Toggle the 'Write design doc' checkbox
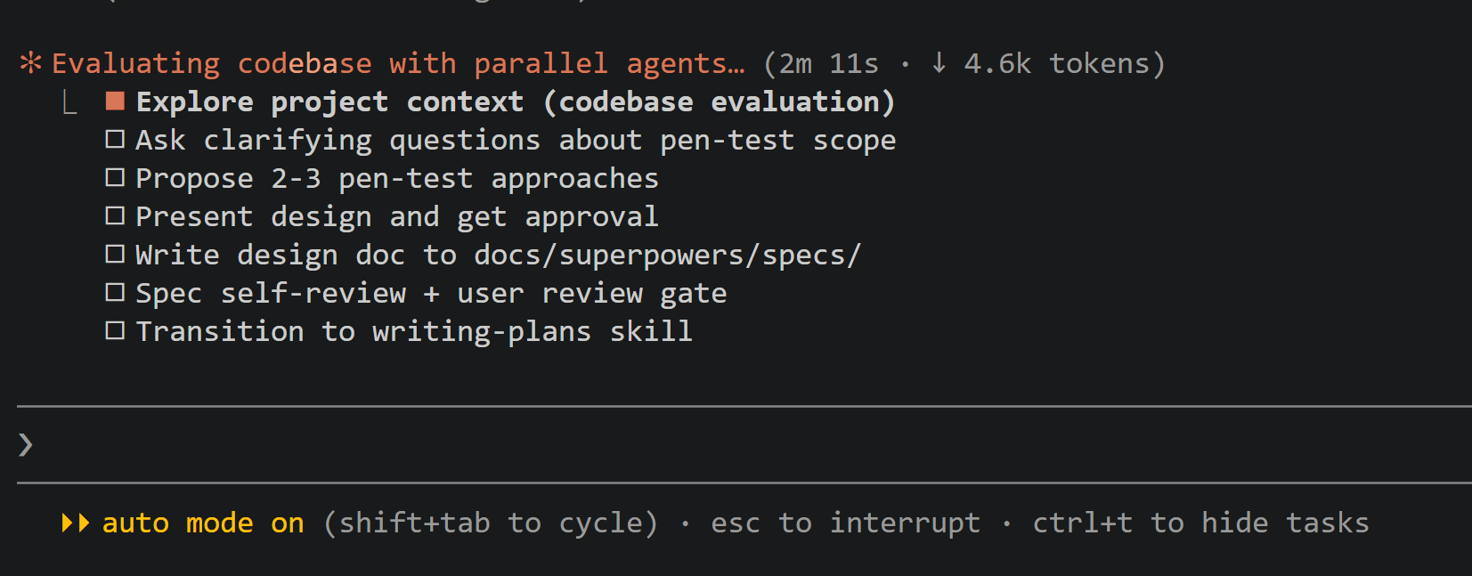This screenshot has height=576, width=1472. point(115,255)
